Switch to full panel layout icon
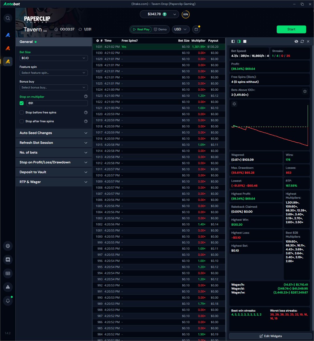Image resolution: width=314 pixels, height=341 pixels. coord(245,41)
